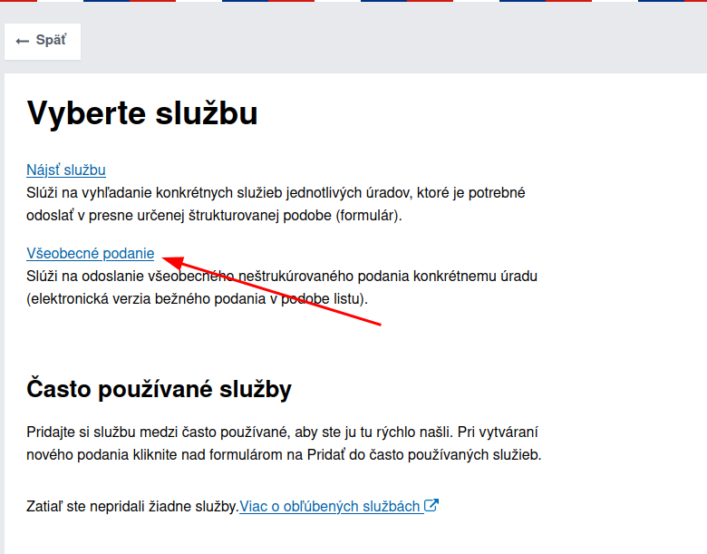
Task: Click the red arrow annotation's tail end
Action: (x=379, y=324)
